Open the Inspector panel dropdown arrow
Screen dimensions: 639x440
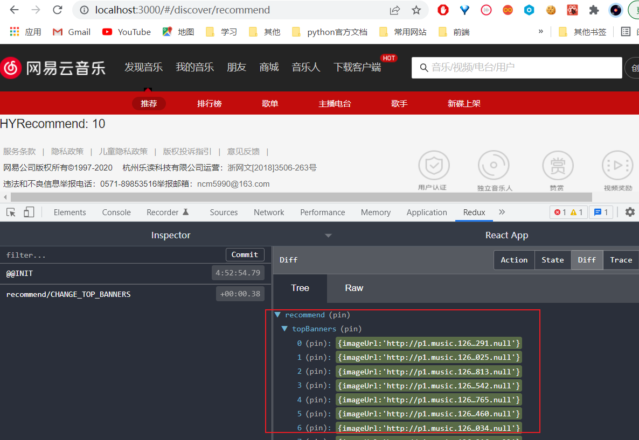(x=329, y=235)
